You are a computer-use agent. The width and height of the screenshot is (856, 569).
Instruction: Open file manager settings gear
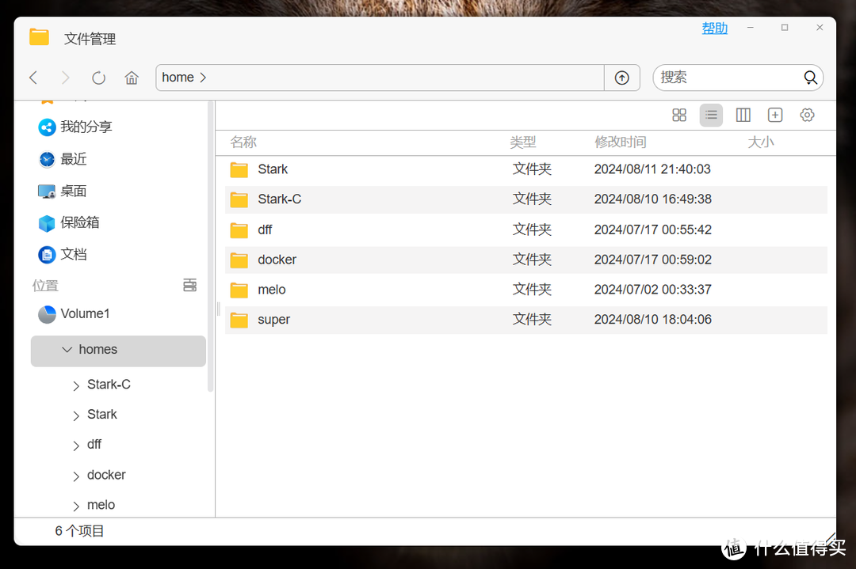tap(807, 115)
